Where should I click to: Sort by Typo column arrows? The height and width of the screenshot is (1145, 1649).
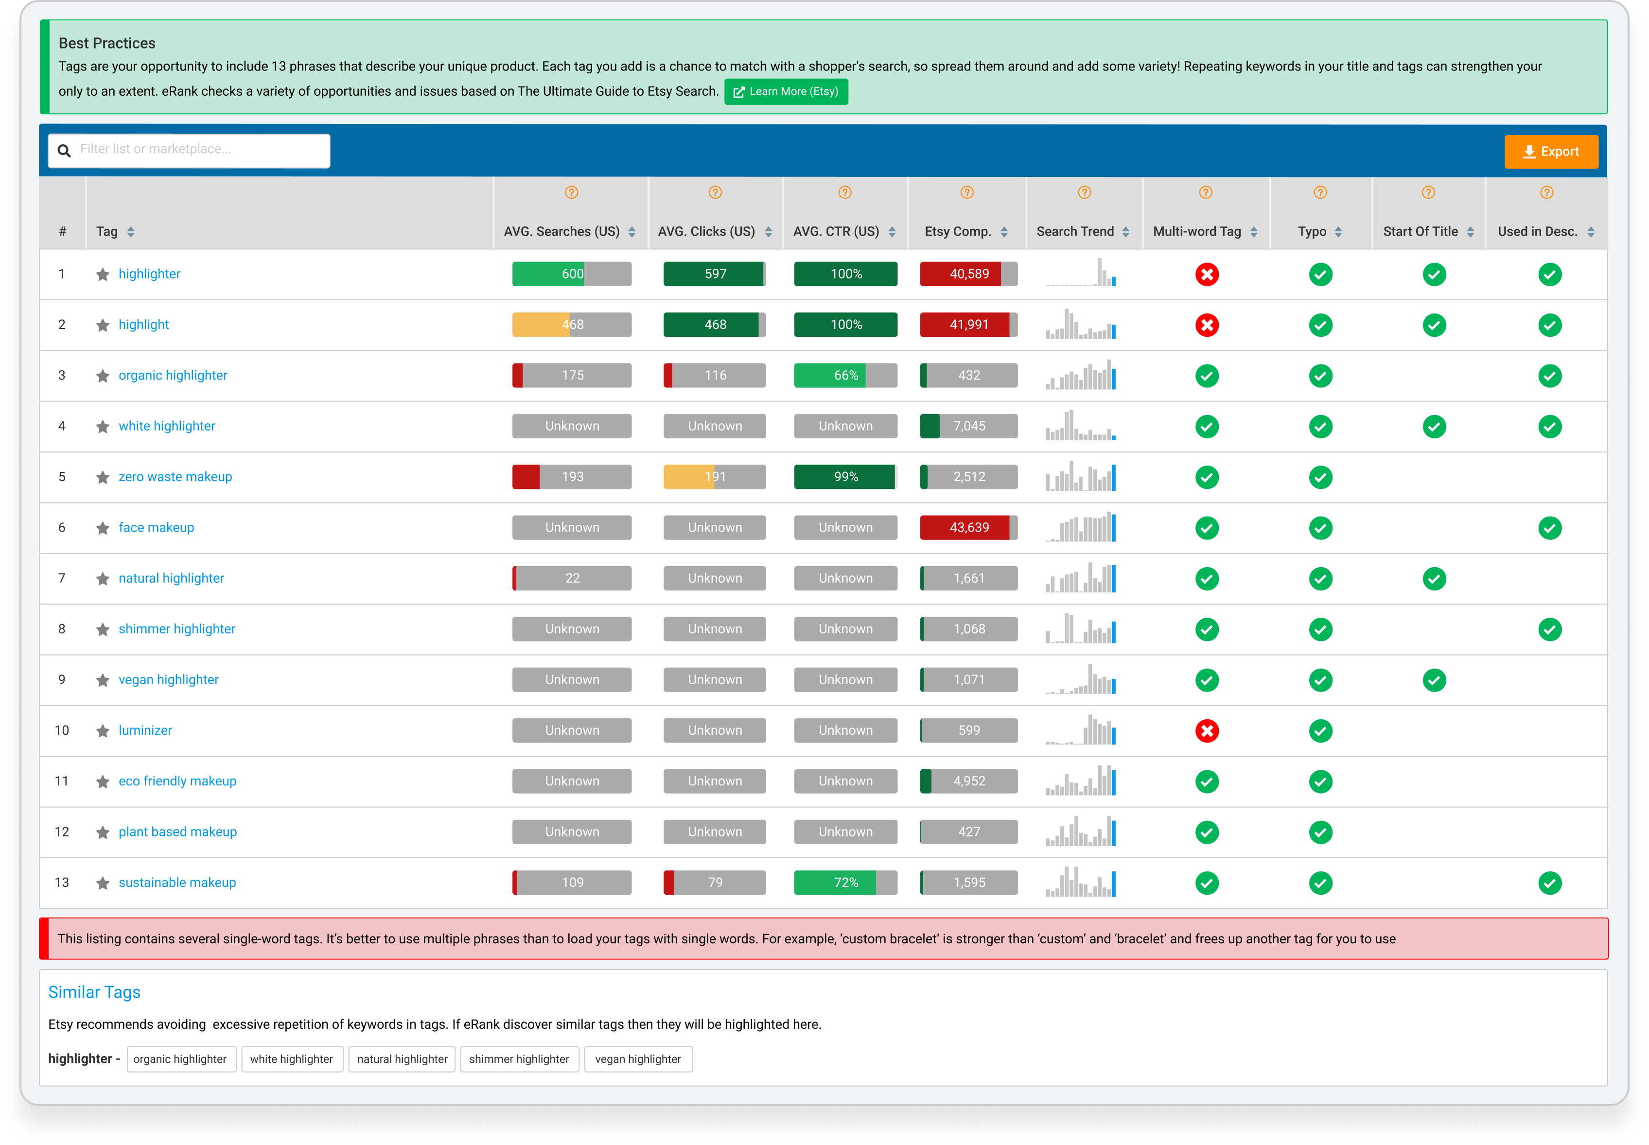1337,232
